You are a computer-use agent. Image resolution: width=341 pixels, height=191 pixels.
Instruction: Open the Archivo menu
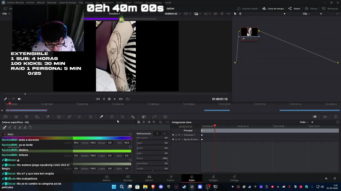(30, 2)
